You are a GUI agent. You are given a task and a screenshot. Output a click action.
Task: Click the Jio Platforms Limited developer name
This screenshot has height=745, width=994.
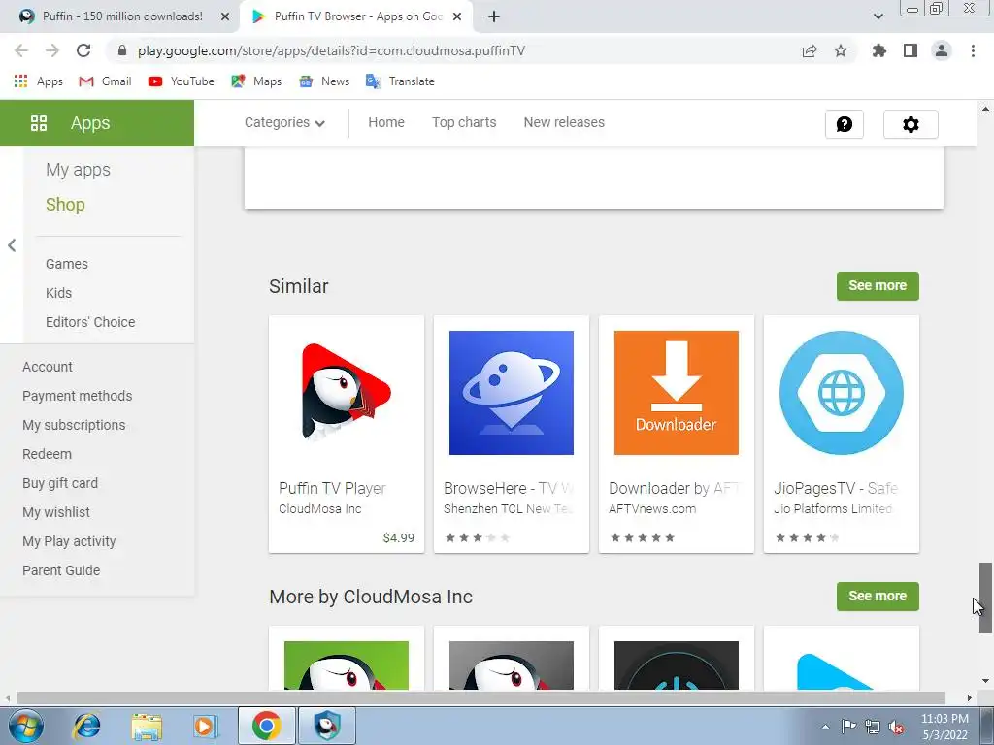pyautogui.click(x=833, y=508)
